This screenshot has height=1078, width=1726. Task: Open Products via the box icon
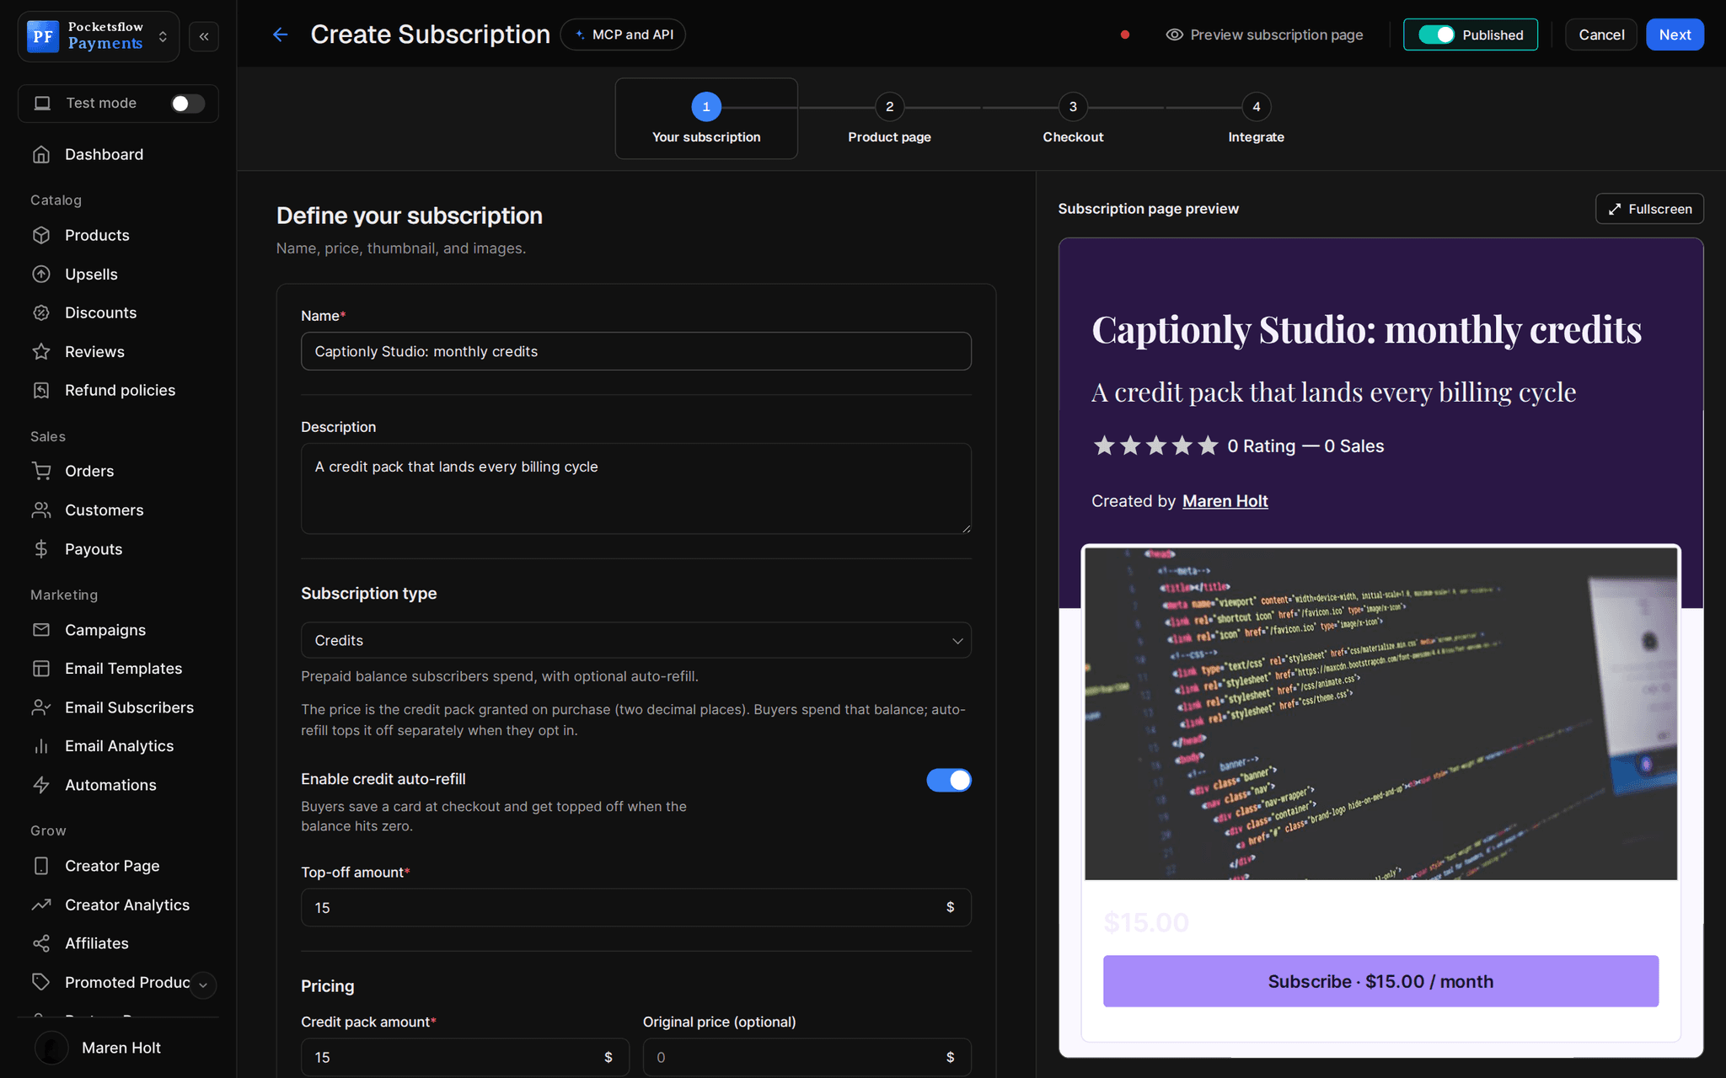(x=41, y=235)
